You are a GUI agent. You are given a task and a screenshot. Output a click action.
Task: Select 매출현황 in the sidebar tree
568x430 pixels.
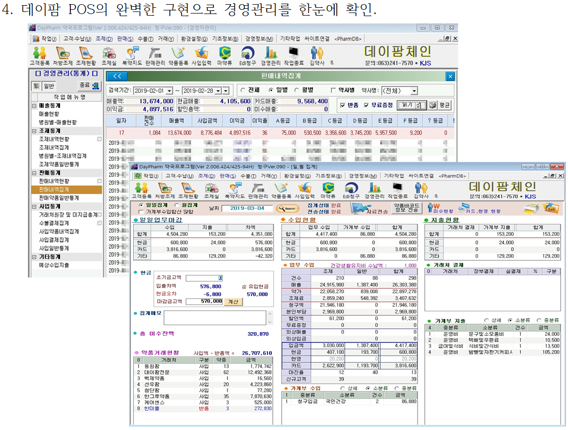pos(49,114)
